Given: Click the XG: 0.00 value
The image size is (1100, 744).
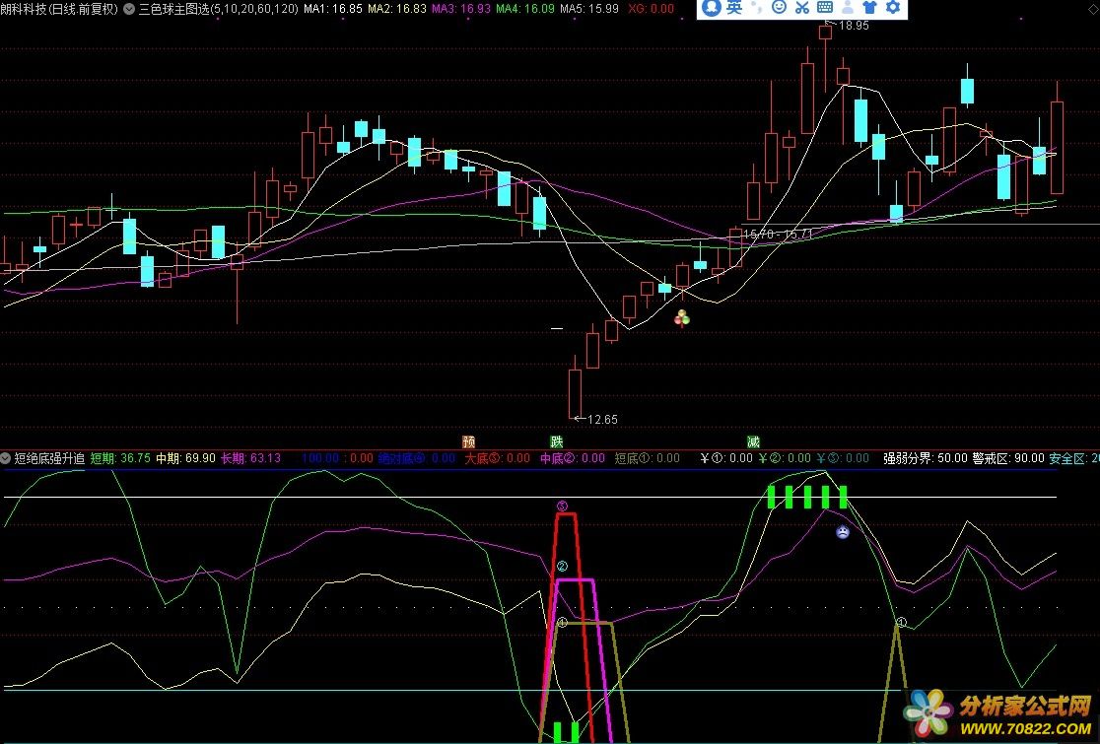Looking at the screenshot, I should [651, 9].
